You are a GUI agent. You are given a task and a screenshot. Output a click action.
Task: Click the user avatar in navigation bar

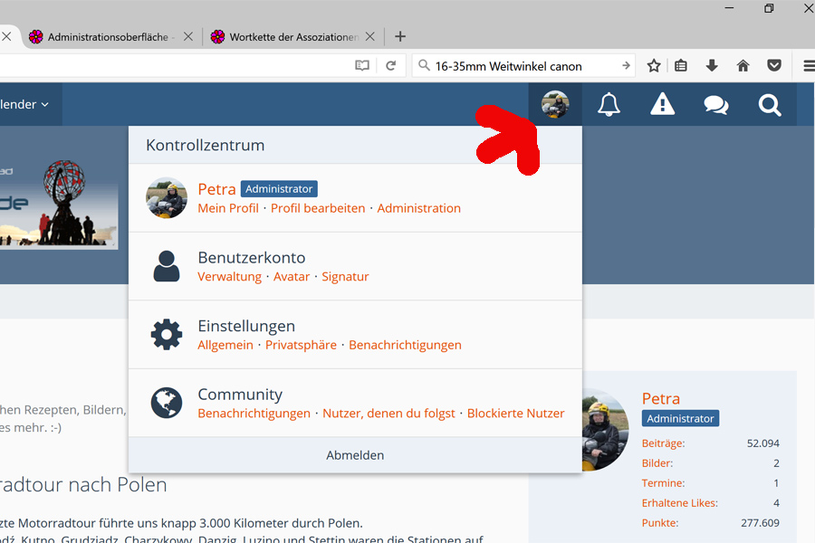point(555,105)
